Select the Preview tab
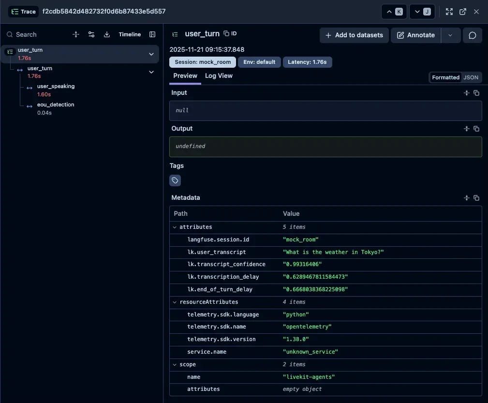The image size is (488, 403). [185, 76]
